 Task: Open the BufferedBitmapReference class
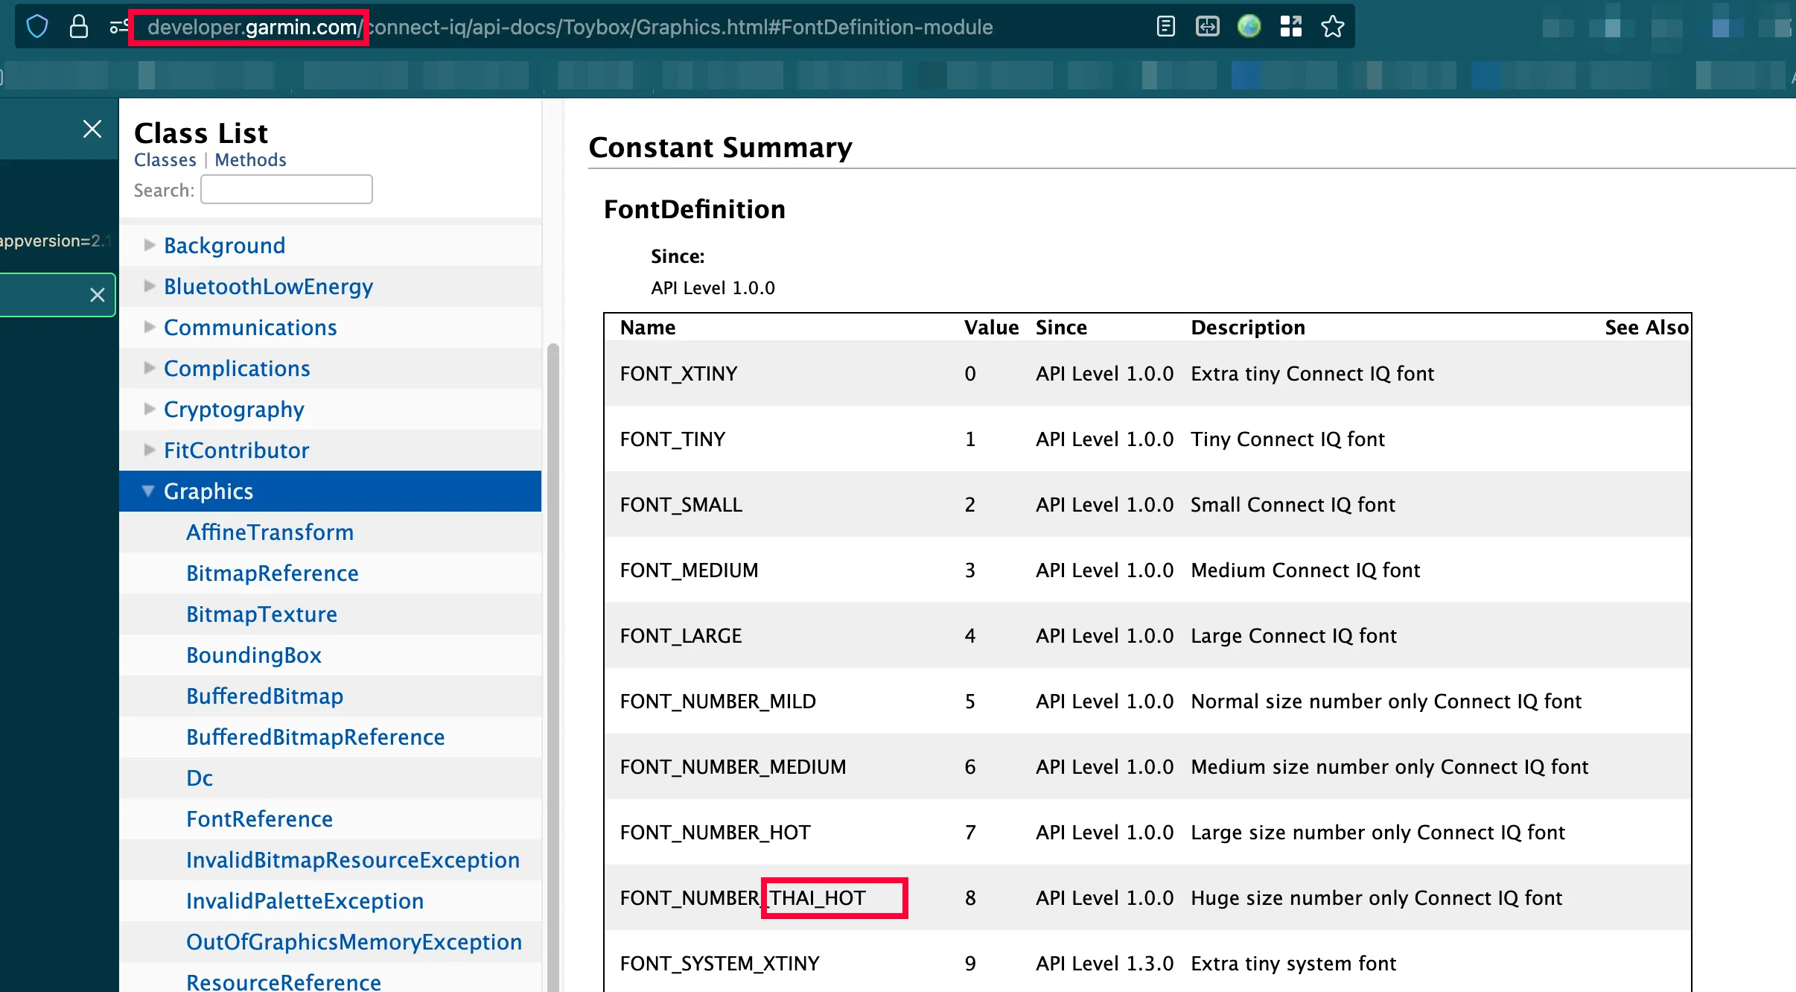point(316,737)
